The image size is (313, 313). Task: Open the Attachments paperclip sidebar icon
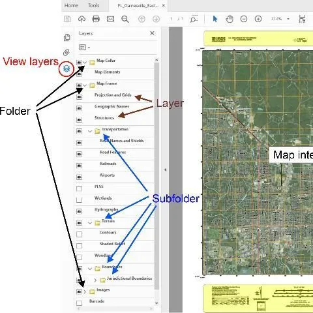click(x=67, y=52)
